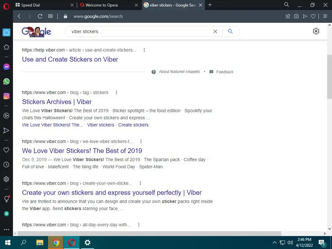Click the edit page icon in address bar
The height and width of the screenshot is (249, 332).
288,16
